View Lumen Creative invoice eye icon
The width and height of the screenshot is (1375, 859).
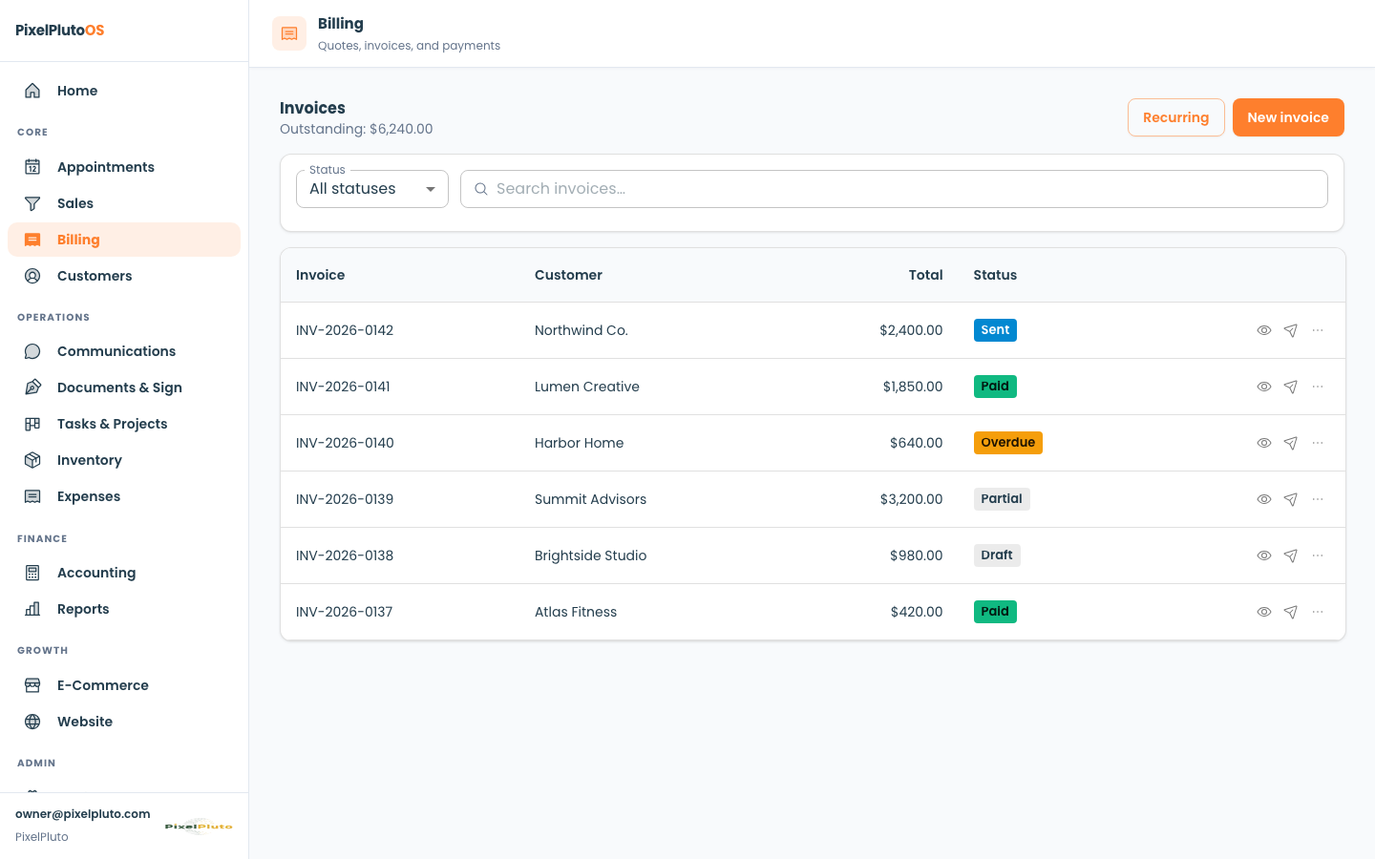(x=1264, y=387)
